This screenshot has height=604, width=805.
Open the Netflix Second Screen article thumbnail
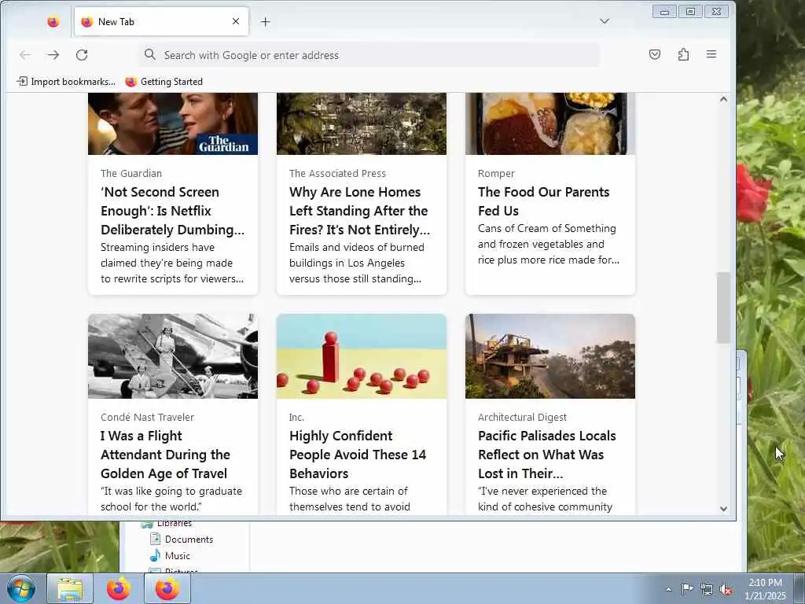[x=173, y=123]
